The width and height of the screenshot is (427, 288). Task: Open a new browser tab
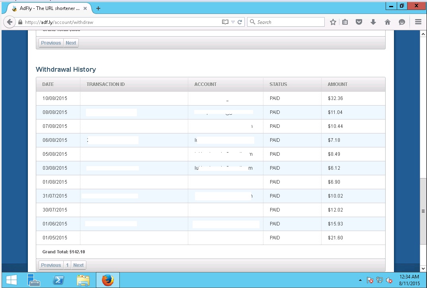[x=98, y=8]
